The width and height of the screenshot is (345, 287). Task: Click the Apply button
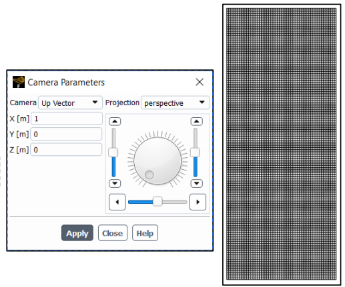77,233
